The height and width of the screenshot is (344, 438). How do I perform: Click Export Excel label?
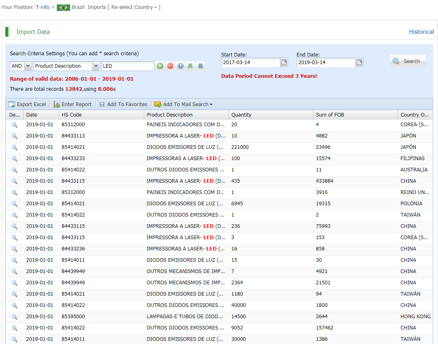pyautogui.click(x=31, y=104)
